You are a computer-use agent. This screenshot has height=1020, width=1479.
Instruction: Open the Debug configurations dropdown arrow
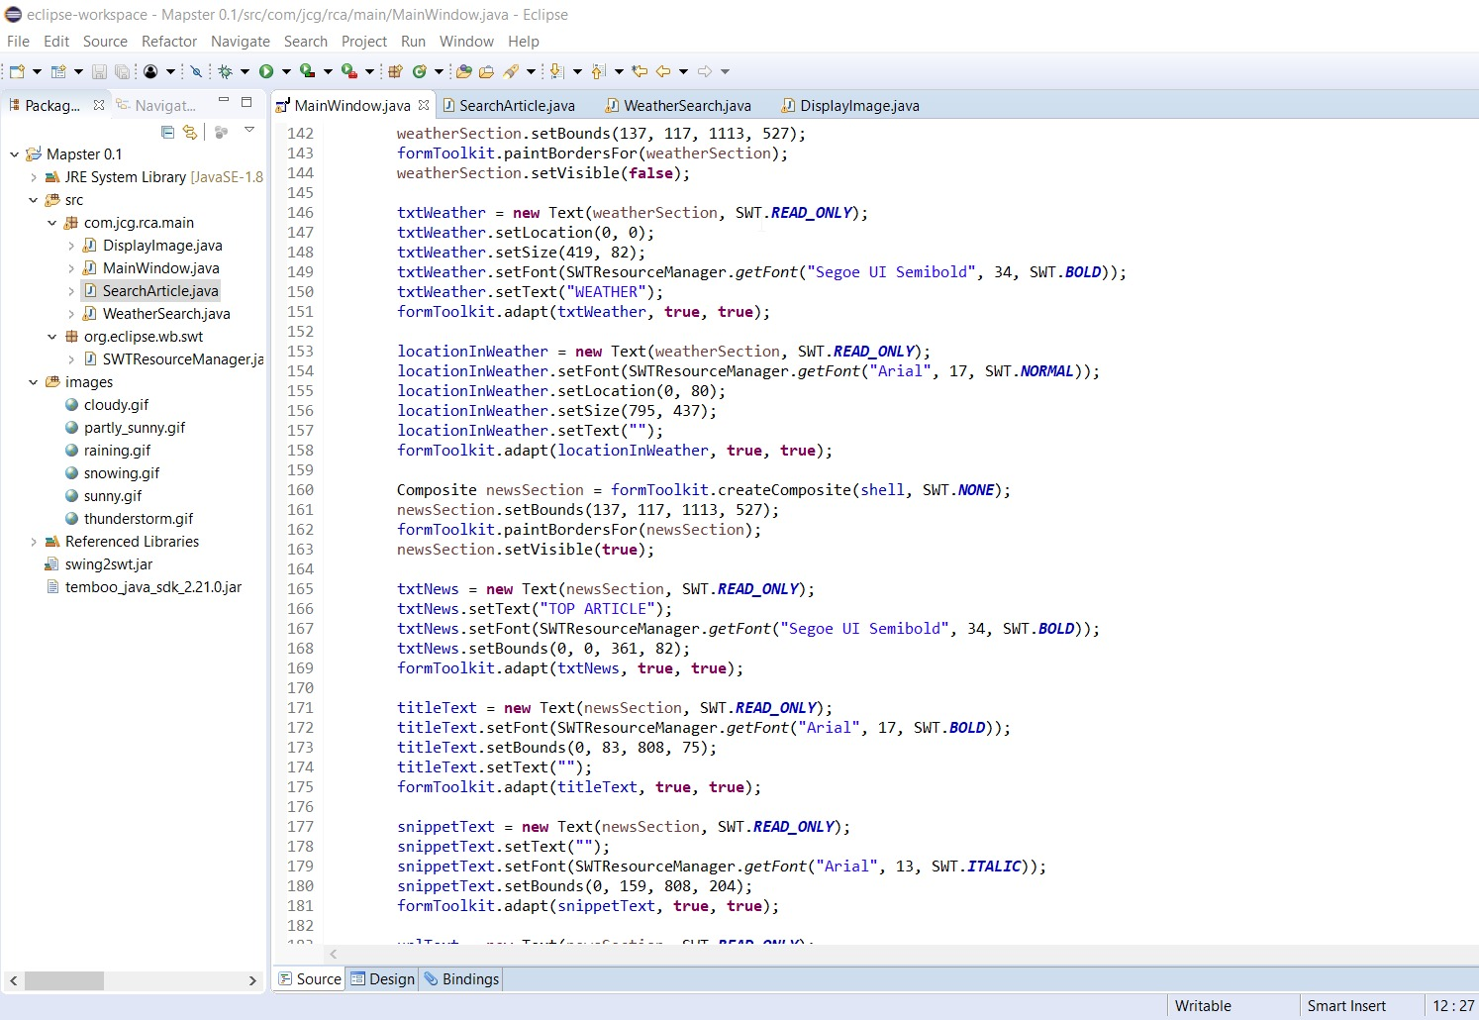point(245,71)
